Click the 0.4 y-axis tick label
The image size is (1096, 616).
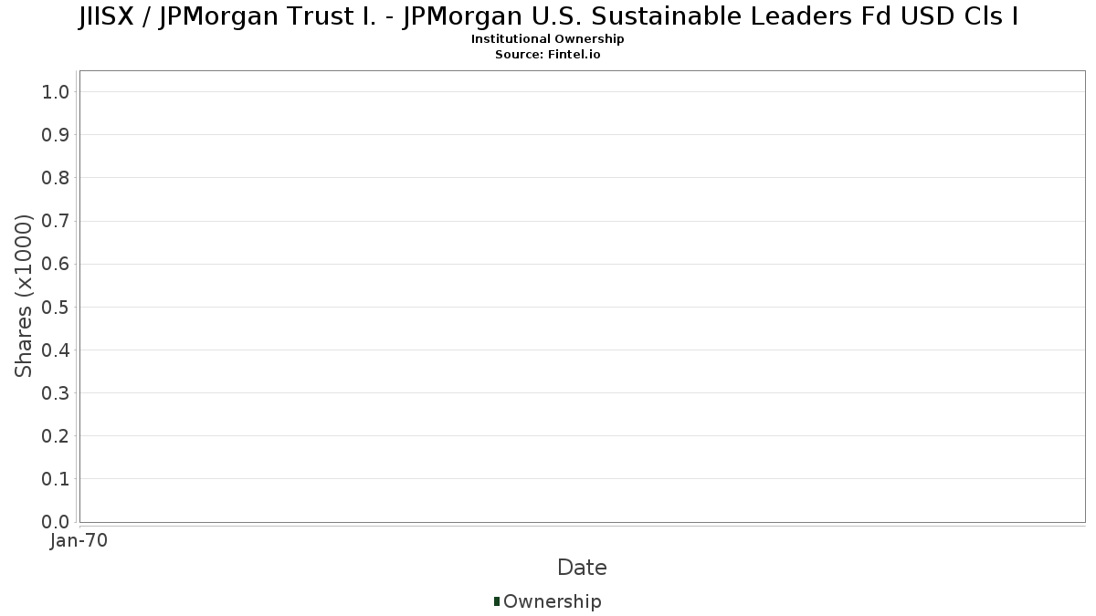(56, 350)
